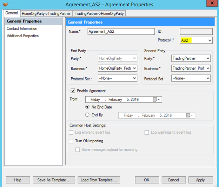Enable the Turn ON reporting checkbox

click(71, 141)
